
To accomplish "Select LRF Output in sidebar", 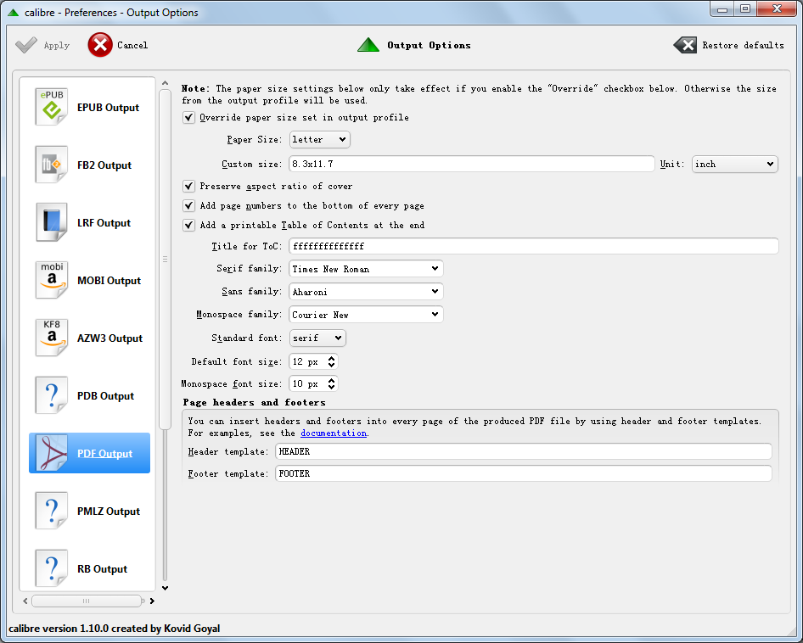I will pyautogui.click(x=90, y=223).
